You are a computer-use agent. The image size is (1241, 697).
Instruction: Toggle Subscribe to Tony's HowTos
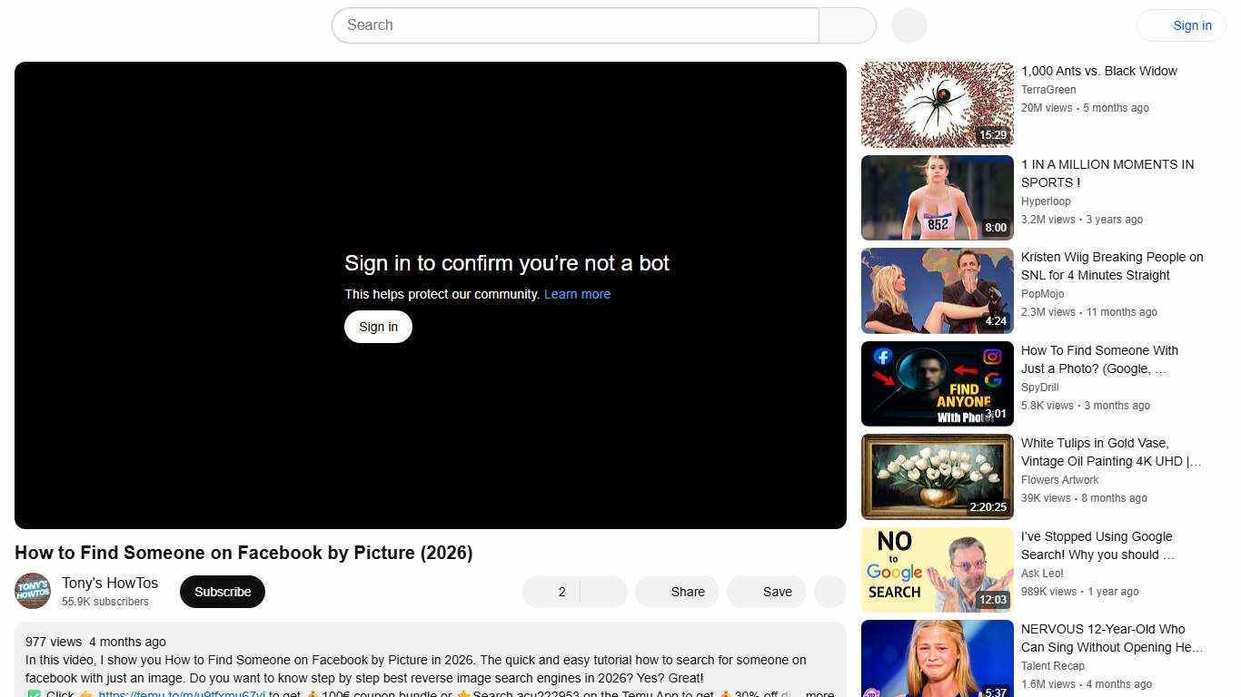pos(222,591)
